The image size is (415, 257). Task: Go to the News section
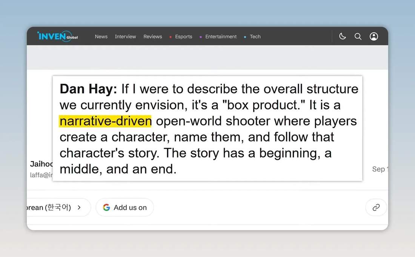[x=101, y=37]
